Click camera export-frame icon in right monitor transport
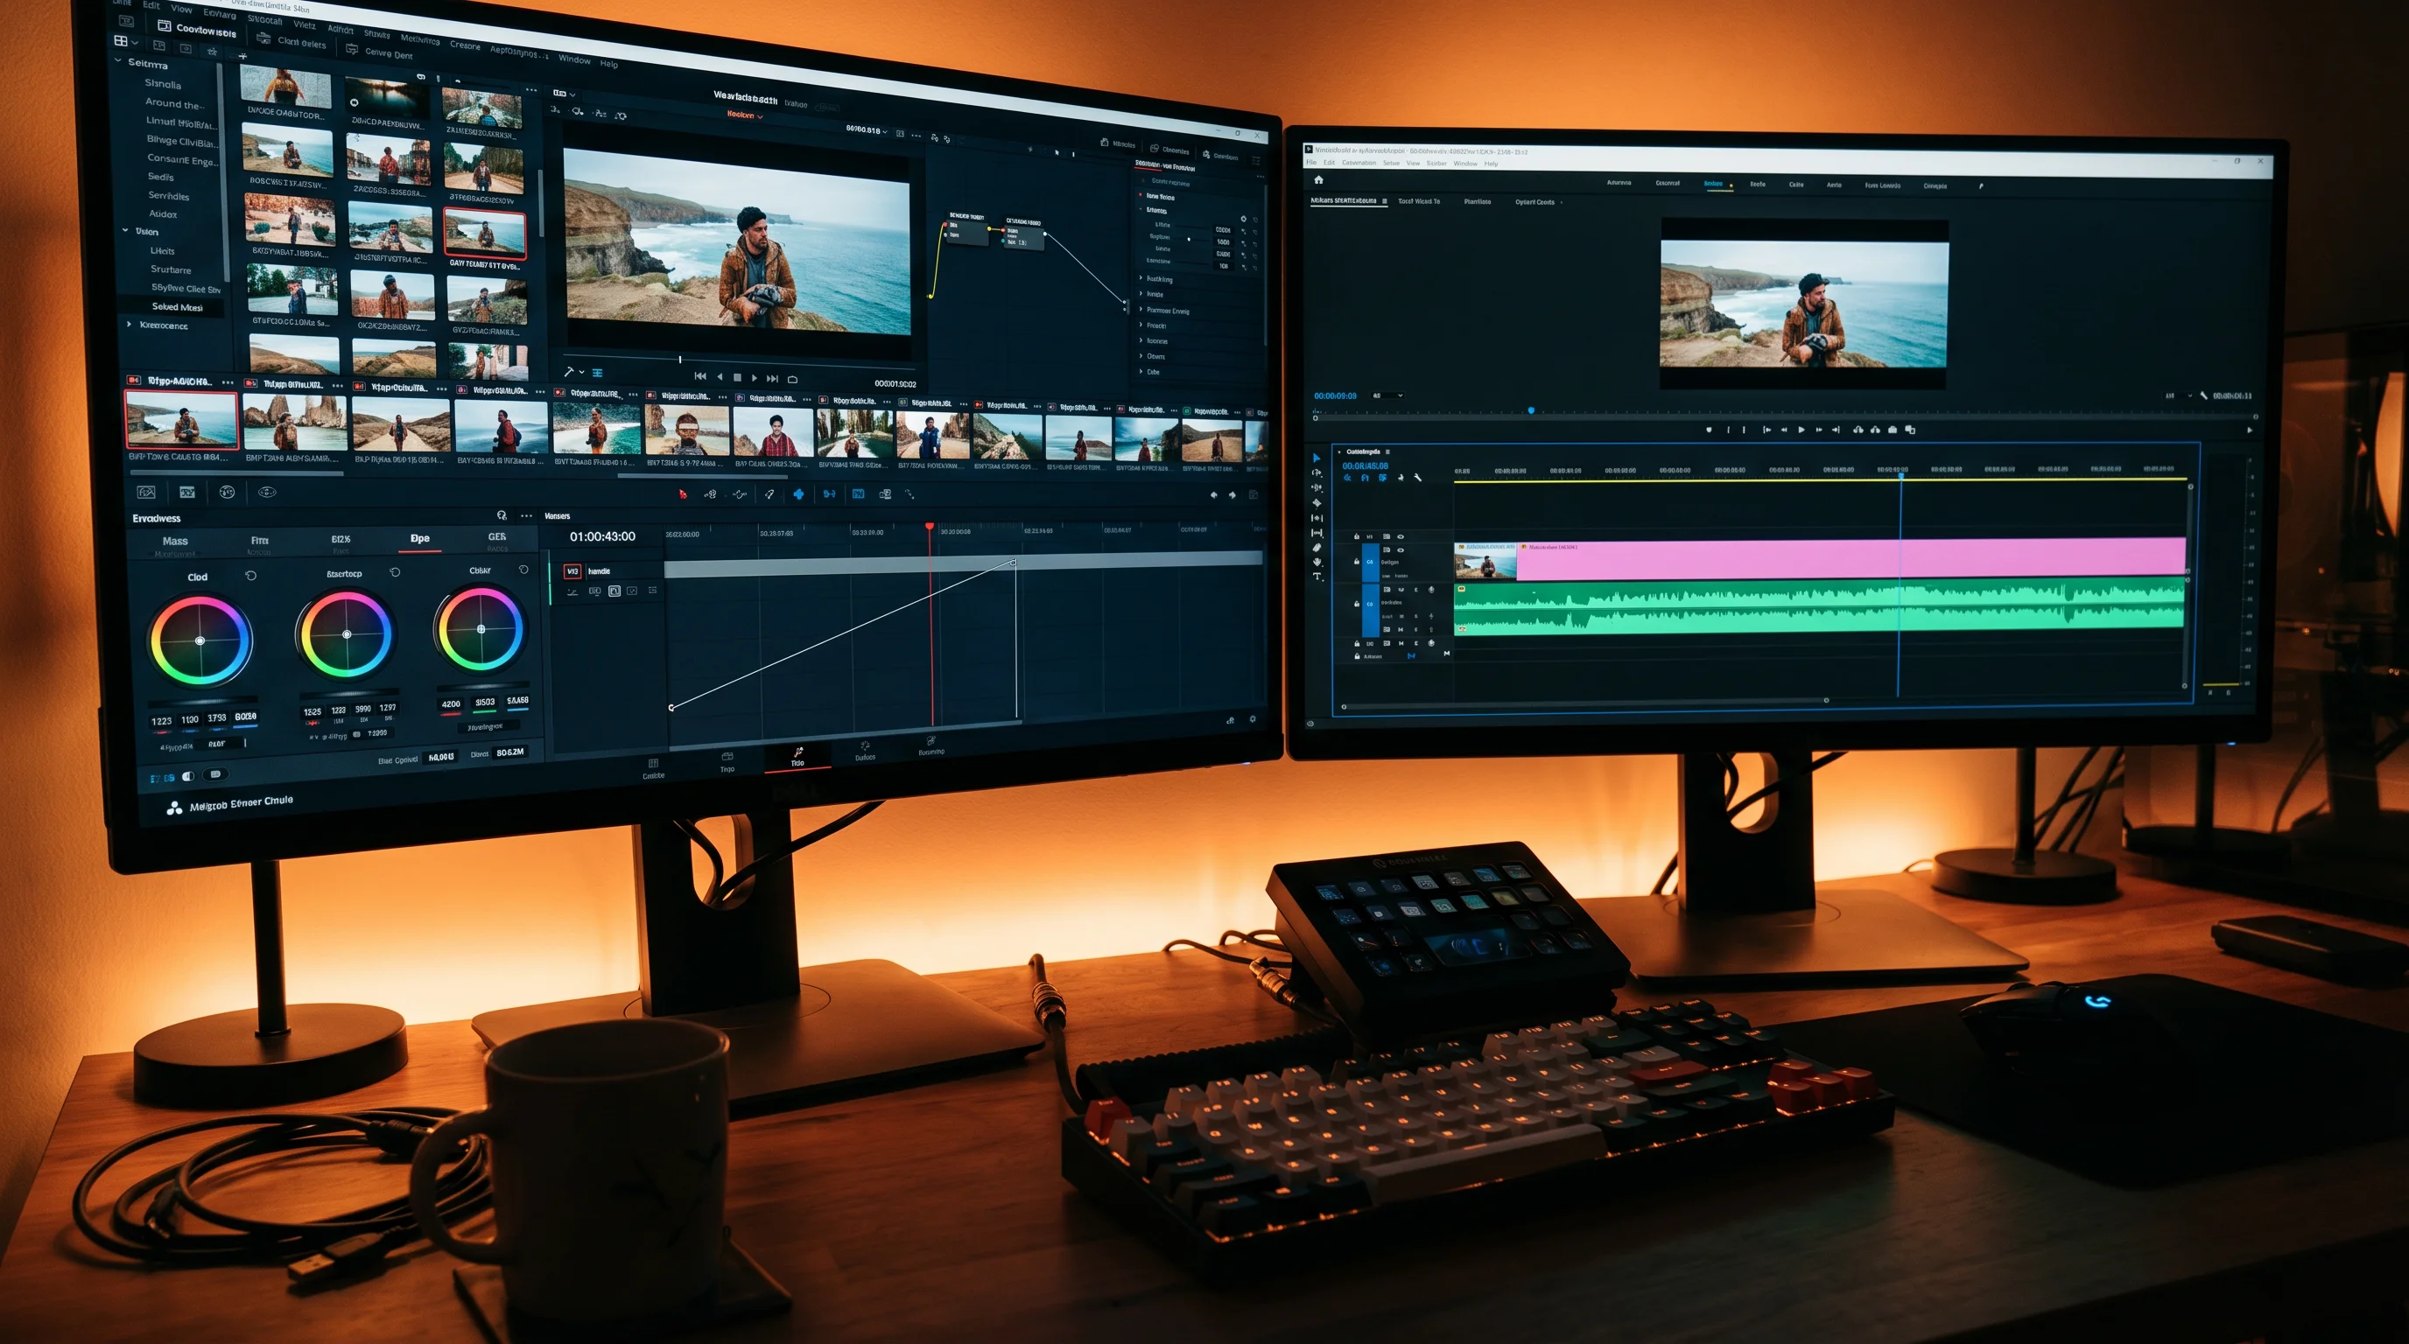2409x1344 pixels. (x=1893, y=430)
